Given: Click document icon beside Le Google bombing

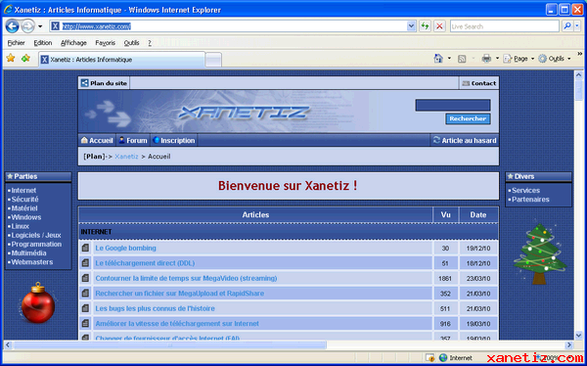Looking at the screenshot, I should coord(85,248).
